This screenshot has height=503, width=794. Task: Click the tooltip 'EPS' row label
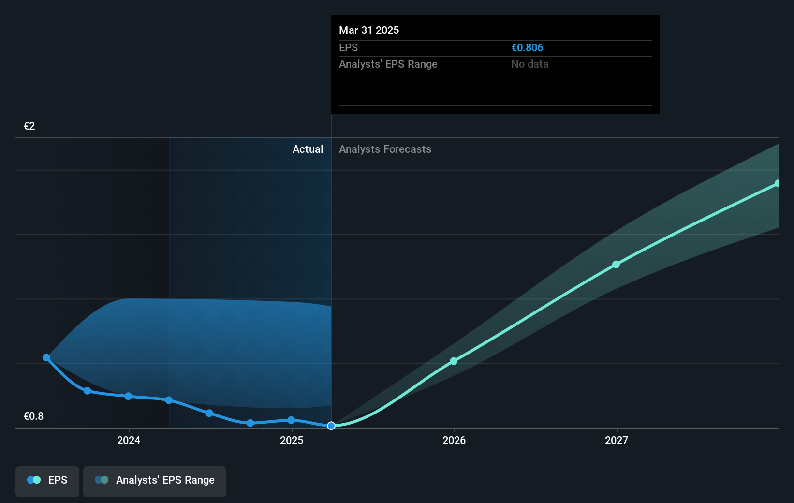point(348,48)
